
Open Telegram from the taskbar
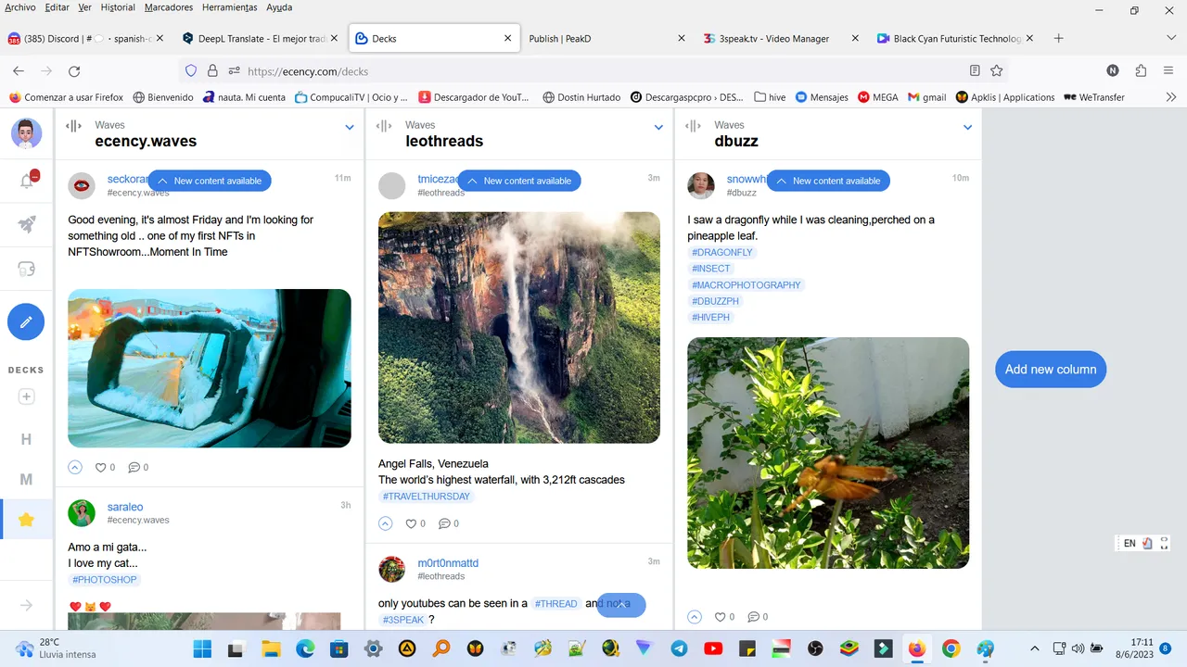click(679, 648)
